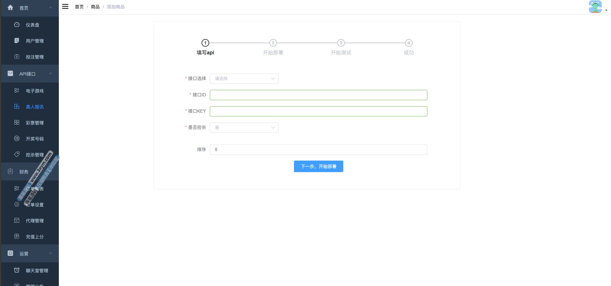The image size is (611, 286).
Task: Click the hamburger menu collapse icon
Action: (65, 6)
